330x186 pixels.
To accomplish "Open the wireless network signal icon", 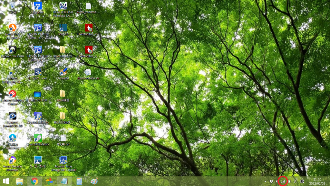I will tap(283, 181).
